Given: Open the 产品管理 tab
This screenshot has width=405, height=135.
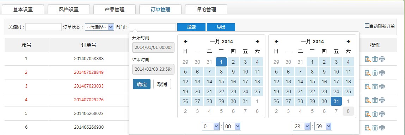Looking at the screenshot, I should tap(115, 9).
